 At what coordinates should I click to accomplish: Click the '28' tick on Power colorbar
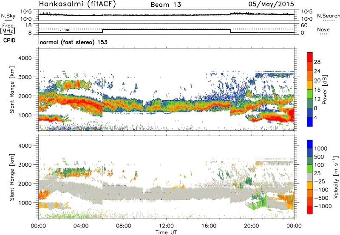tap(317, 62)
